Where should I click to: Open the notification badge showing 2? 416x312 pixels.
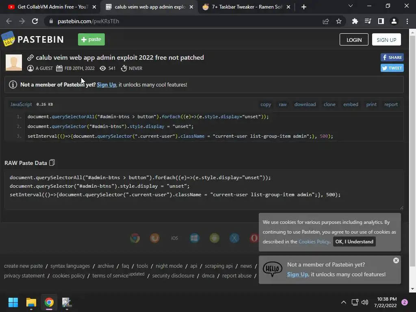[x=405, y=302]
